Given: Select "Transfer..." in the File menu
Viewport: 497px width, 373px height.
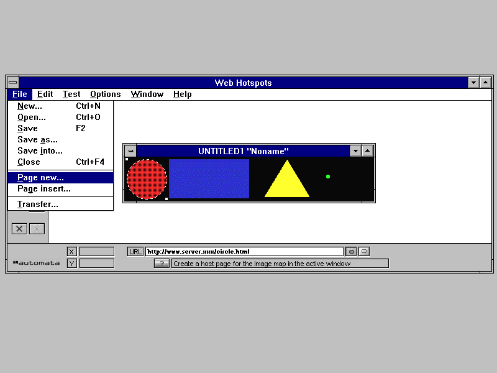Looking at the screenshot, I should click(x=38, y=204).
